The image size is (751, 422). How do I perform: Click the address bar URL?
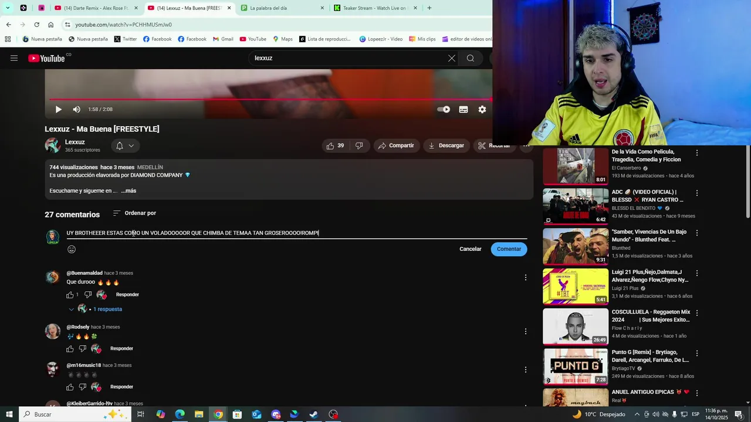click(x=123, y=25)
